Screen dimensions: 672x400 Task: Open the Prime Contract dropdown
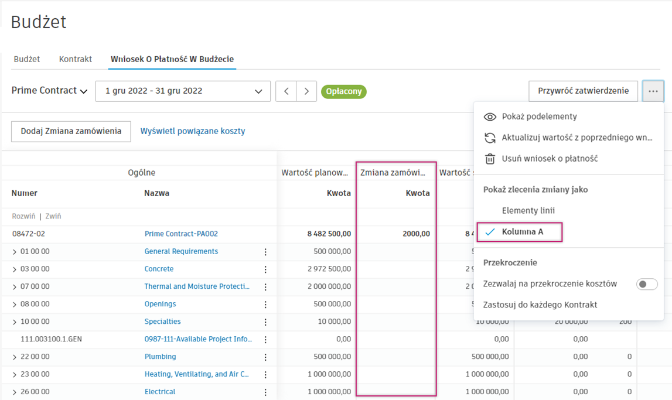[50, 91]
